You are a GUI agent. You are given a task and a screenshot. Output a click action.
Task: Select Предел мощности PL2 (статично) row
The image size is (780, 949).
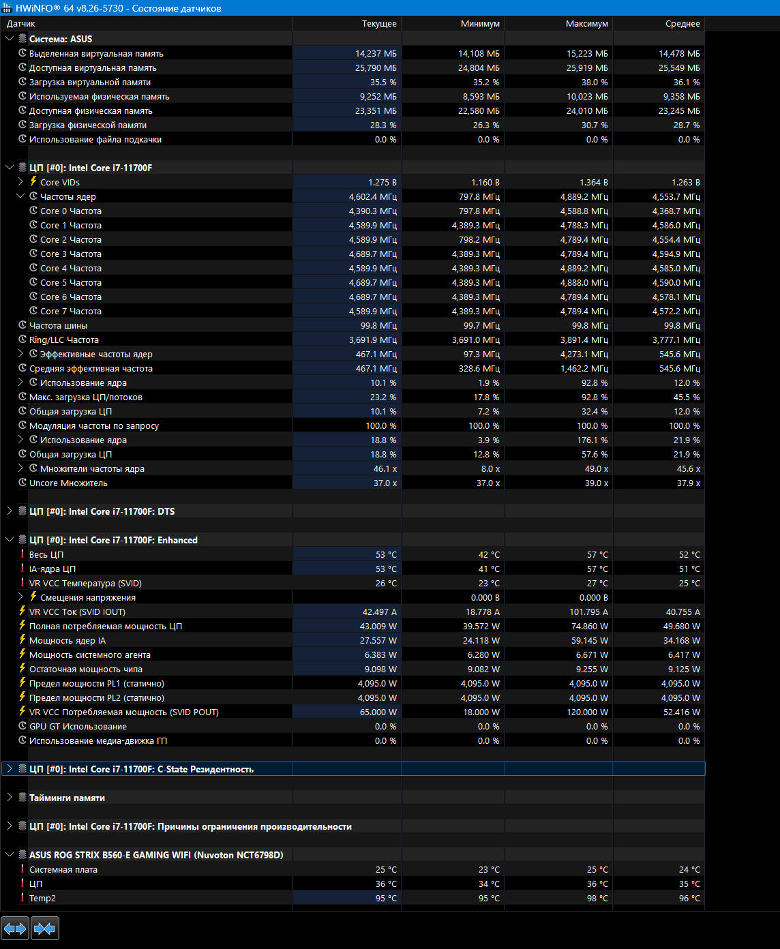click(x=352, y=697)
